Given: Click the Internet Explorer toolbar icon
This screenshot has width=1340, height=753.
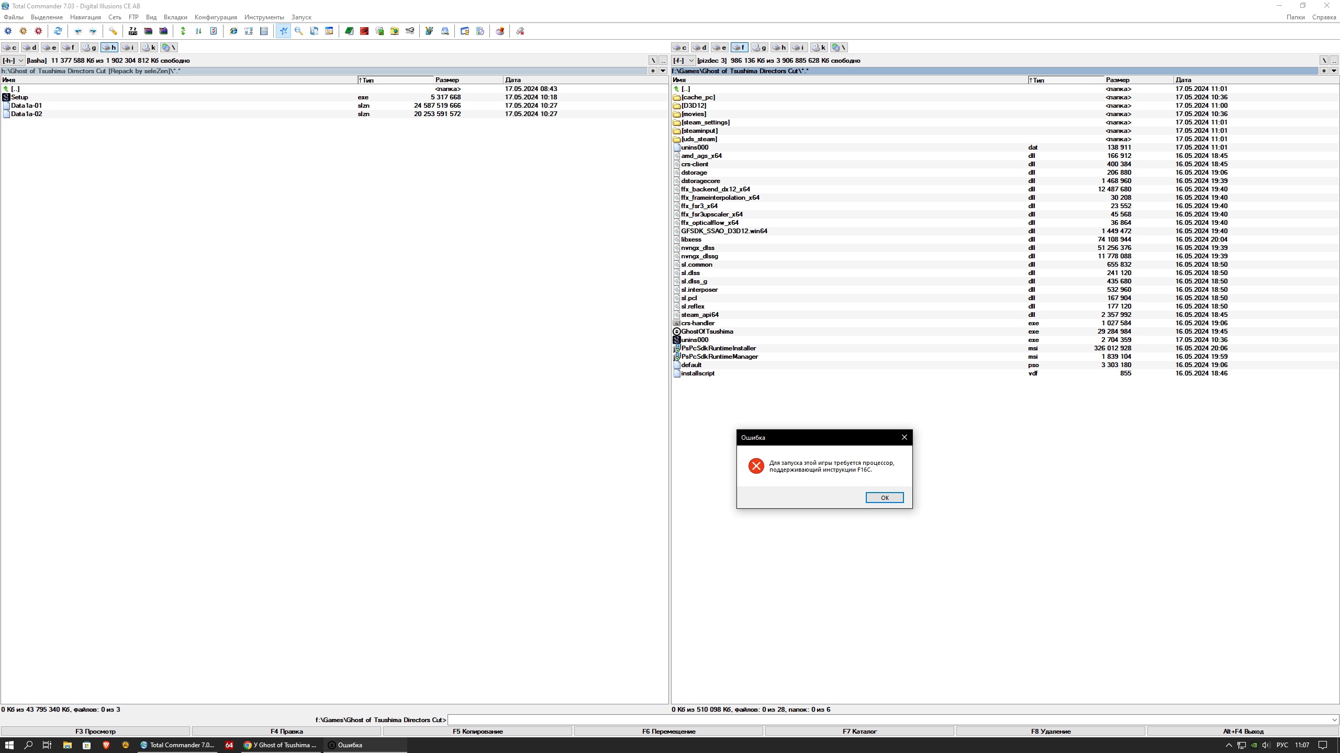Looking at the screenshot, I should click(233, 31).
